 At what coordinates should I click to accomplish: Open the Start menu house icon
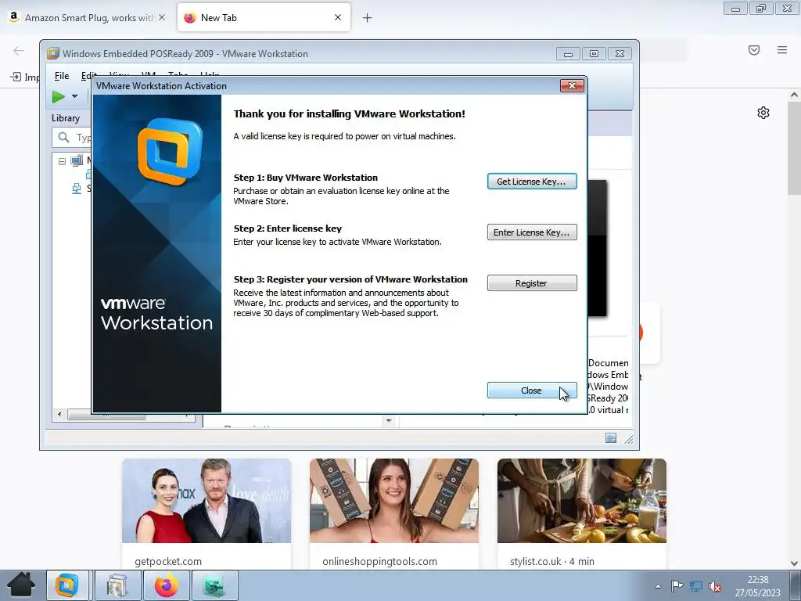pos(21,585)
